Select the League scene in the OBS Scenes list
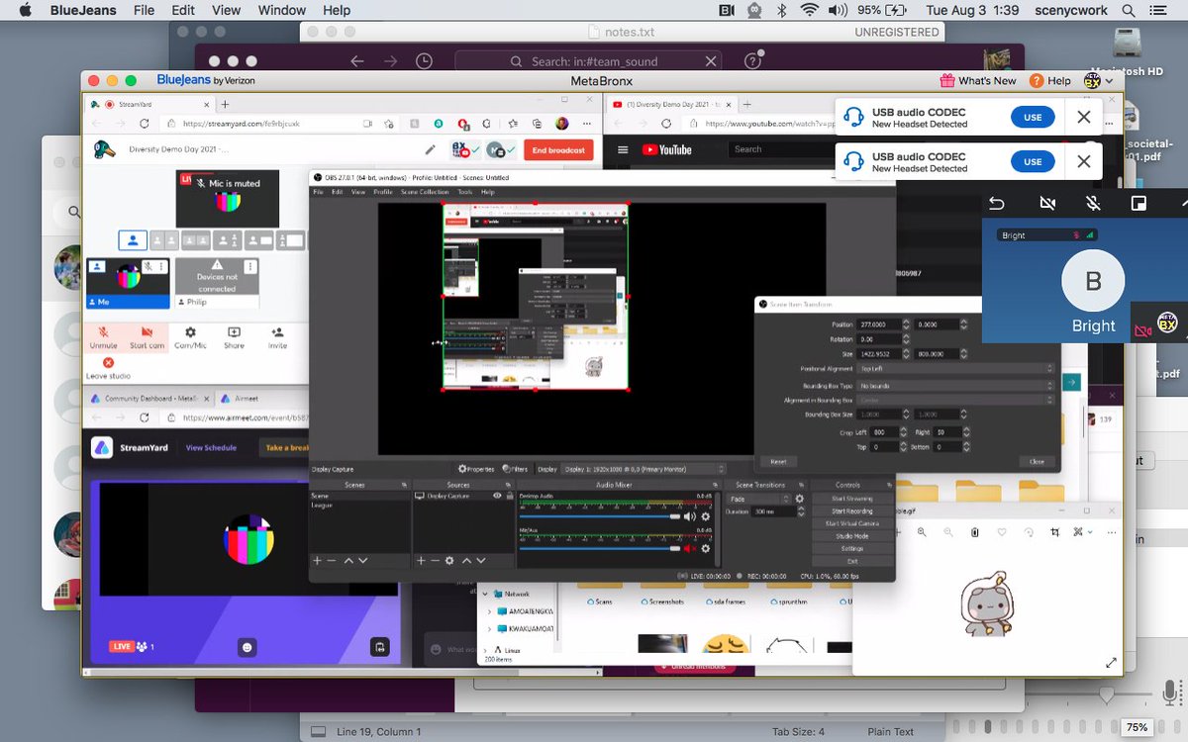This screenshot has height=742, width=1188. (x=322, y=505)
